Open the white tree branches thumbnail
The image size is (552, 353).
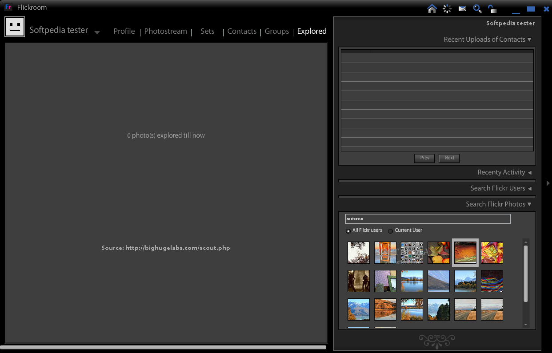pos(359,253)
